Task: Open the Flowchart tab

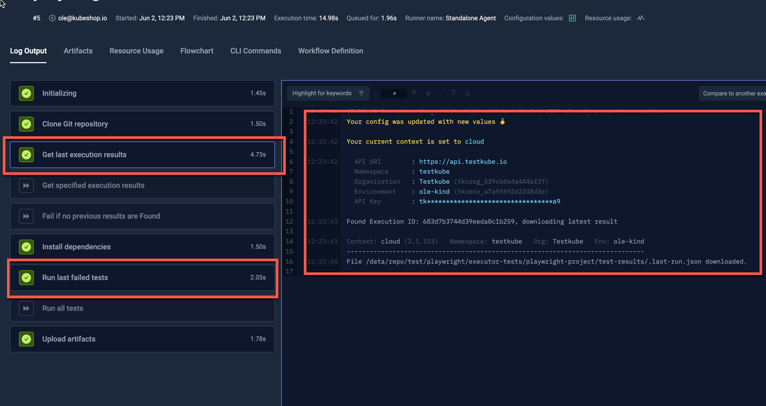Action: click(x=197, y=51)
